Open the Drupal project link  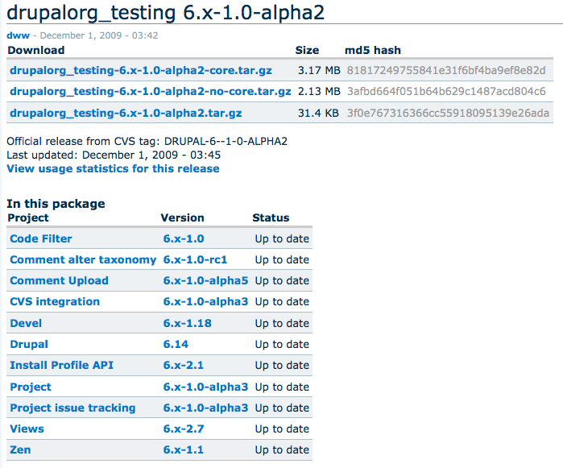pyautogui.click(x=29, y=344)
